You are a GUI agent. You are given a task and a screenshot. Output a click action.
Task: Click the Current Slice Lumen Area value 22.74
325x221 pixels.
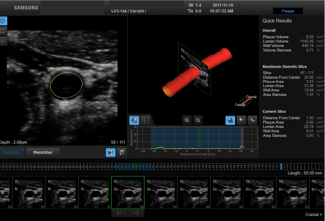tap(309, 127)
